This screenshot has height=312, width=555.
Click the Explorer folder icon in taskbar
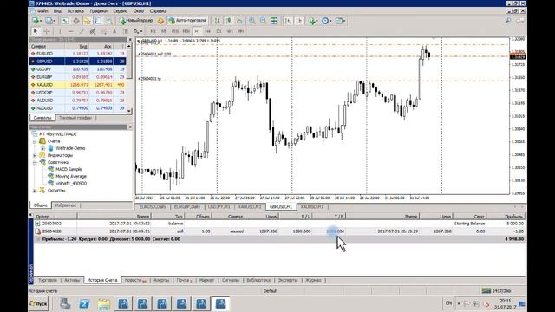pyautogui.click(x=104, y=304)
